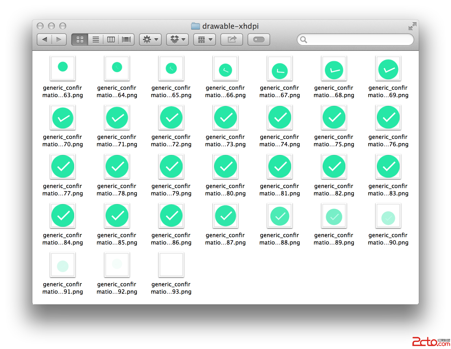Select the thumbnail of file ending 89.png

(334, 215)
